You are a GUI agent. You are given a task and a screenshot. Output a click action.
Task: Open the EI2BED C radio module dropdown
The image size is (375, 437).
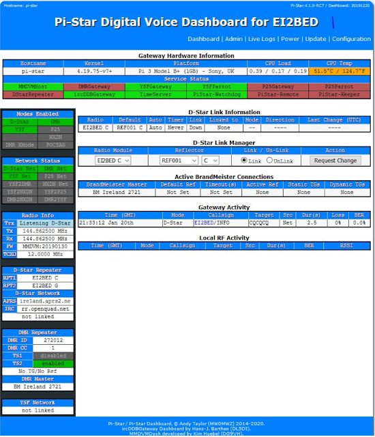tap(112, 160)
